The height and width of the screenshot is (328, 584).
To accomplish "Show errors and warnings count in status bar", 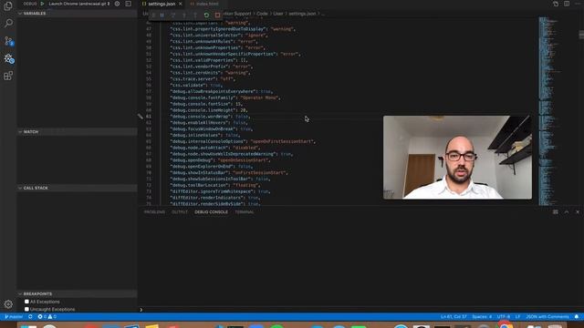I will tap(47, 317).
